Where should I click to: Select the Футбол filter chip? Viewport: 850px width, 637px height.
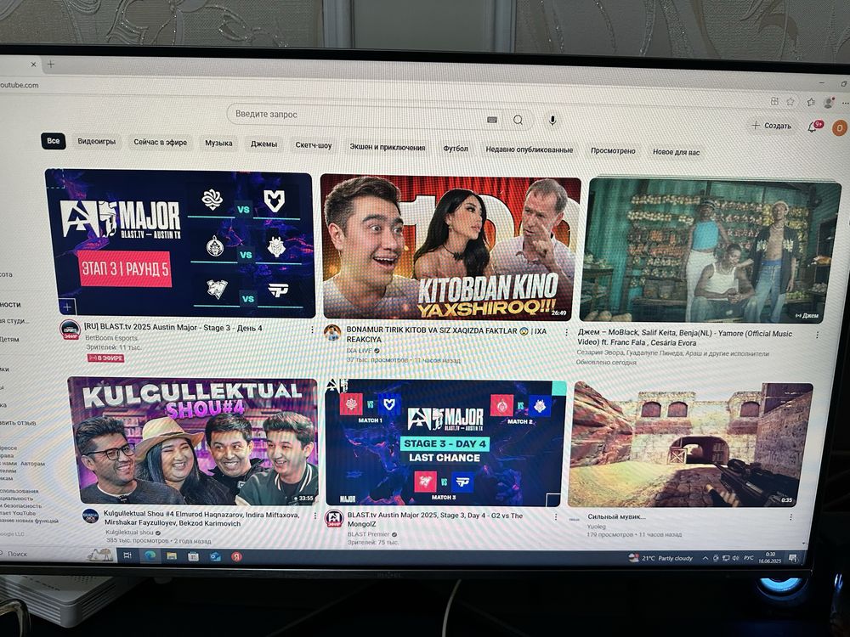pos(456,149)
